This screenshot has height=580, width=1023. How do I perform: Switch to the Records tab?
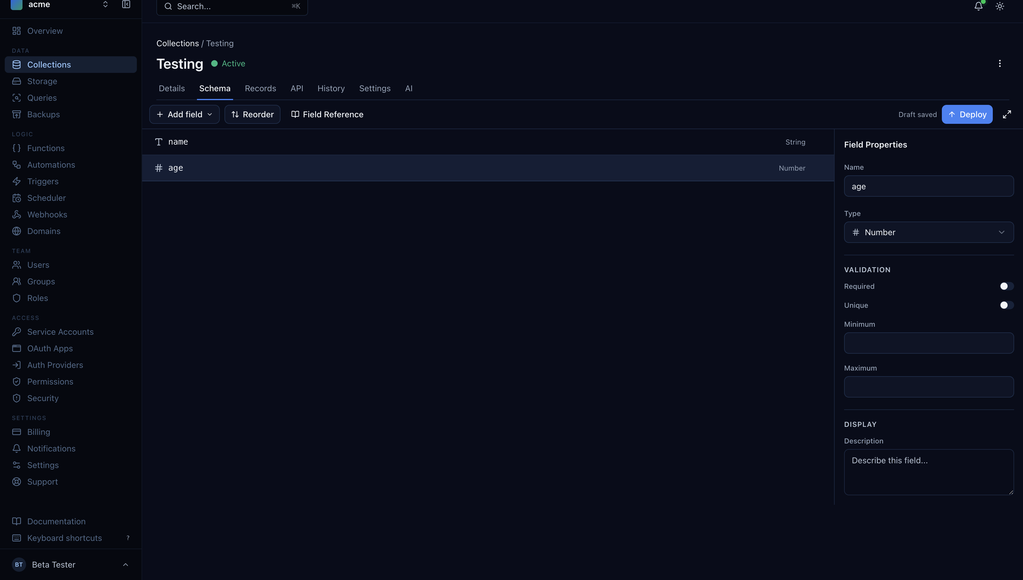tap(260, 89)
